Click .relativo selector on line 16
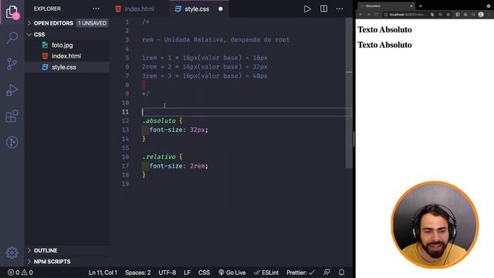 (x=159, y=157)
